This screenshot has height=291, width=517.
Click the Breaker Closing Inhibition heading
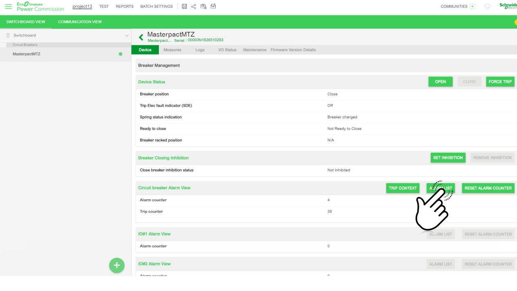point(163,158)
